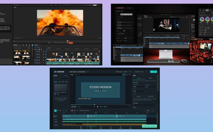Image resolution: width=213 pixels, height=132 pixels.
Task: Click the filter icon beside search media
Action: pos(29,48)
